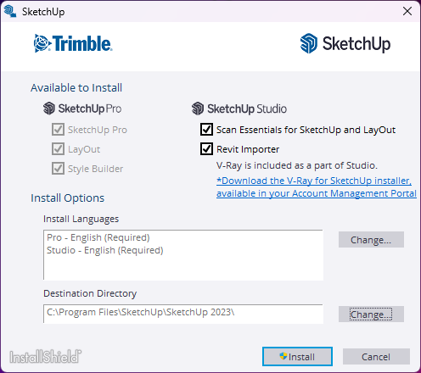Uncheck the Revit Importer checkbox
The width and height of the screenshot is (421, 373).
[x=206, y=149]
